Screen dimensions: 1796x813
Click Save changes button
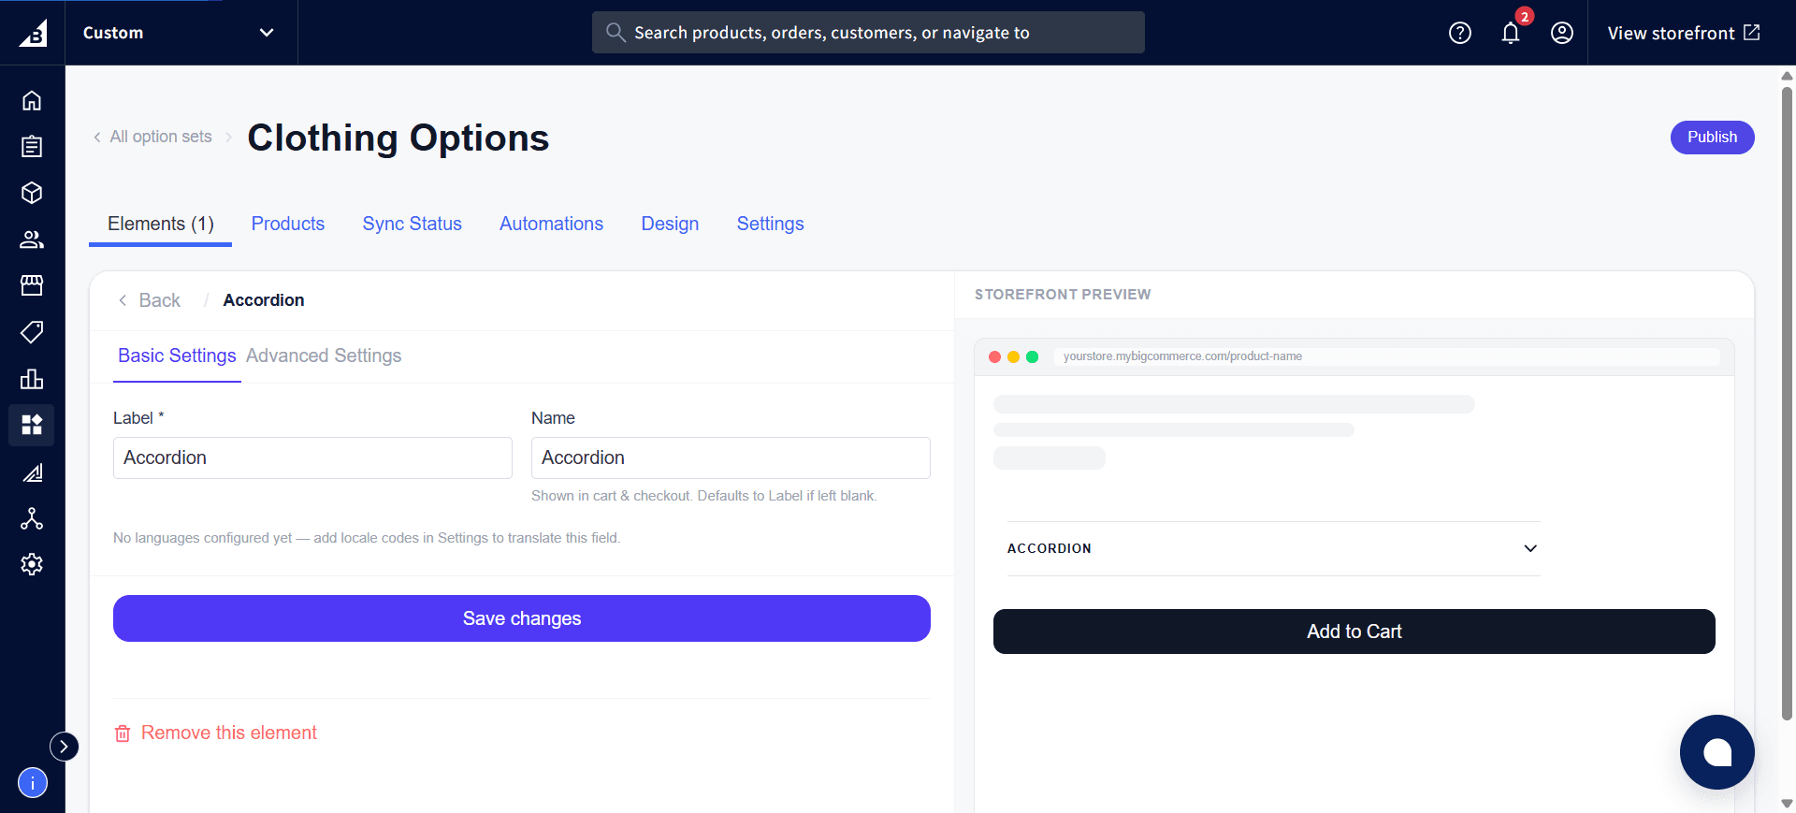522,618
